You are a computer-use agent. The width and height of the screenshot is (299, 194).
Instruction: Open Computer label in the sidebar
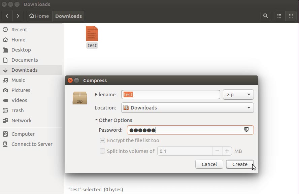(x=23, y=134)
